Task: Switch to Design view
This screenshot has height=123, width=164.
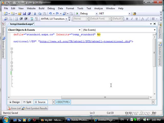Action: coord(14,102)
